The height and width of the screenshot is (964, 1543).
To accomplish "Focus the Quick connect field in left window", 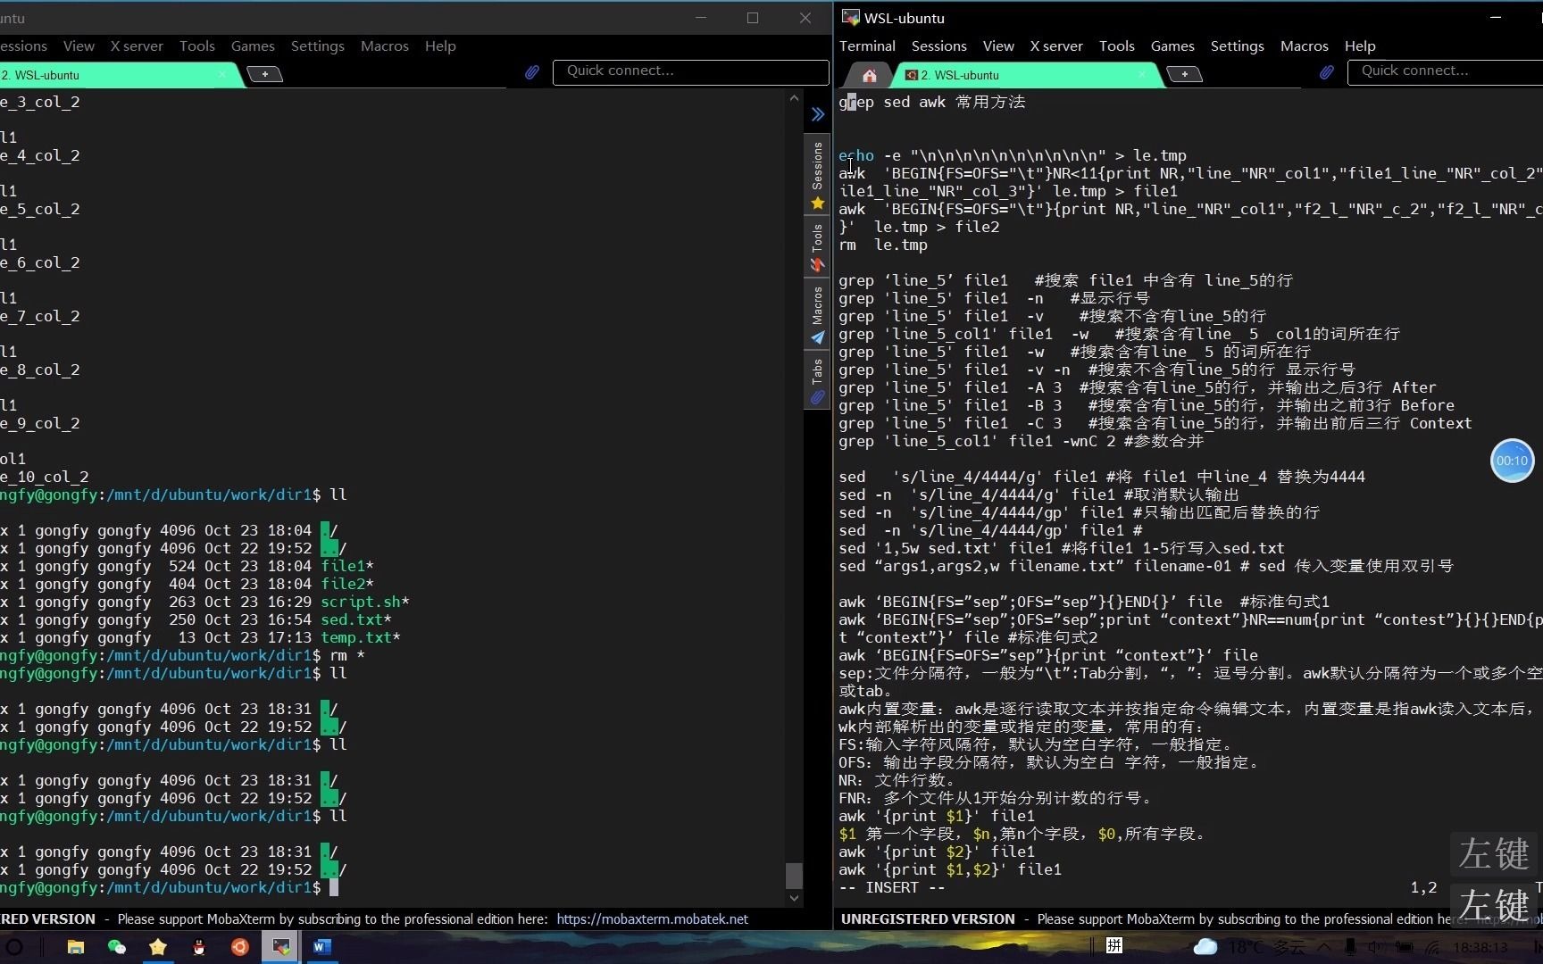I will [x=690, y=71].
